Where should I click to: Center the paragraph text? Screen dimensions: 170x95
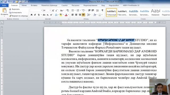pos(76,15)
